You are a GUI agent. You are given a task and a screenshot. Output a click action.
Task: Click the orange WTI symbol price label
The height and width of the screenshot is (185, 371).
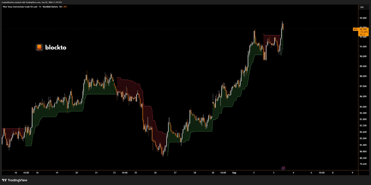(x=355, y=29)
